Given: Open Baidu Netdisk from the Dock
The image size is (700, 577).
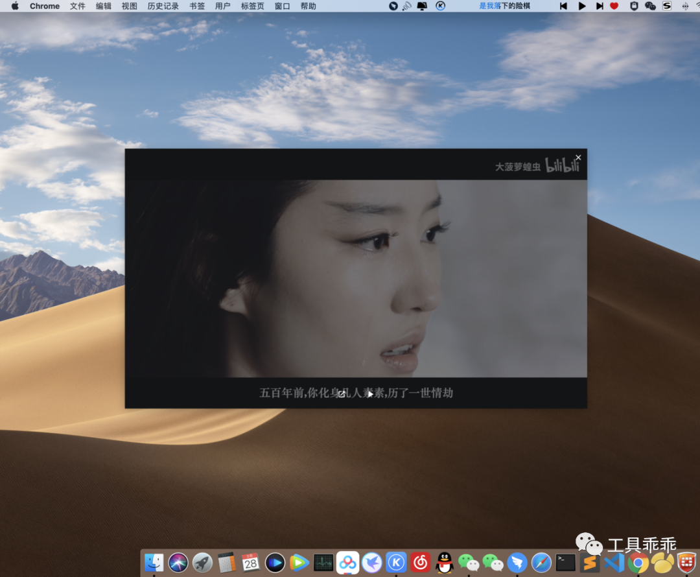Looking at the screenshot, I should (348, 562).
